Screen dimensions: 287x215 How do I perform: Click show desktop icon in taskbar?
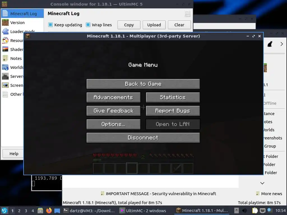pos(57,211)
